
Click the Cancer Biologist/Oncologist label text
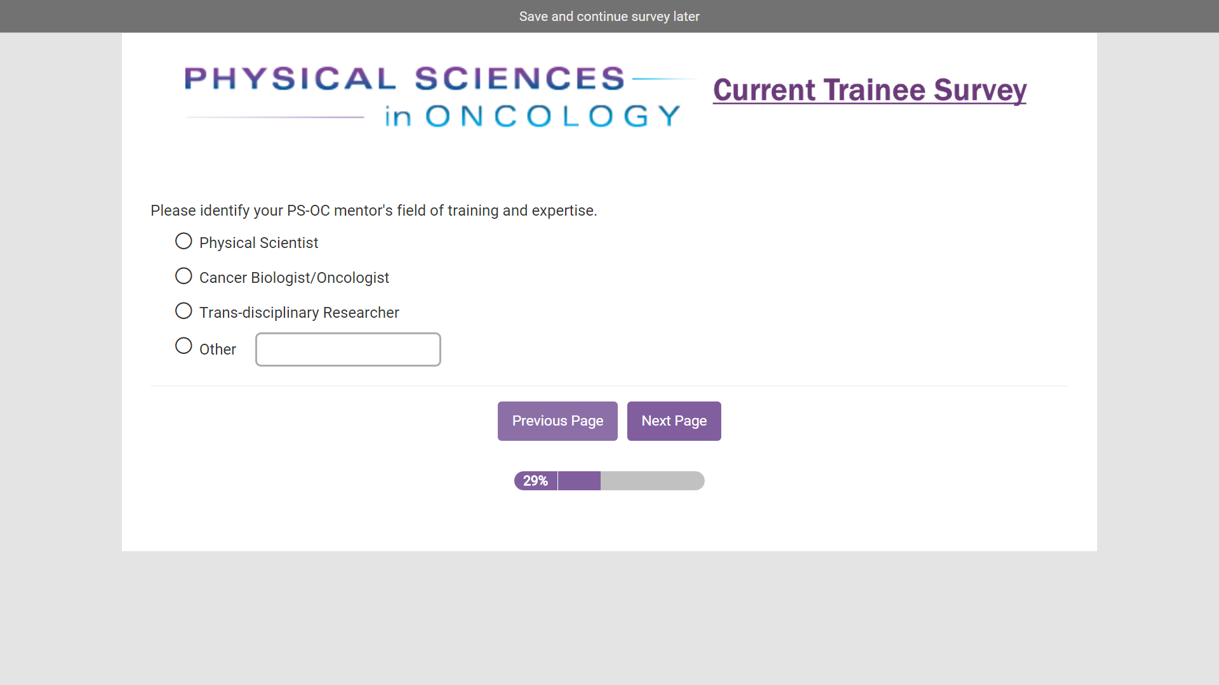point(294,278)
